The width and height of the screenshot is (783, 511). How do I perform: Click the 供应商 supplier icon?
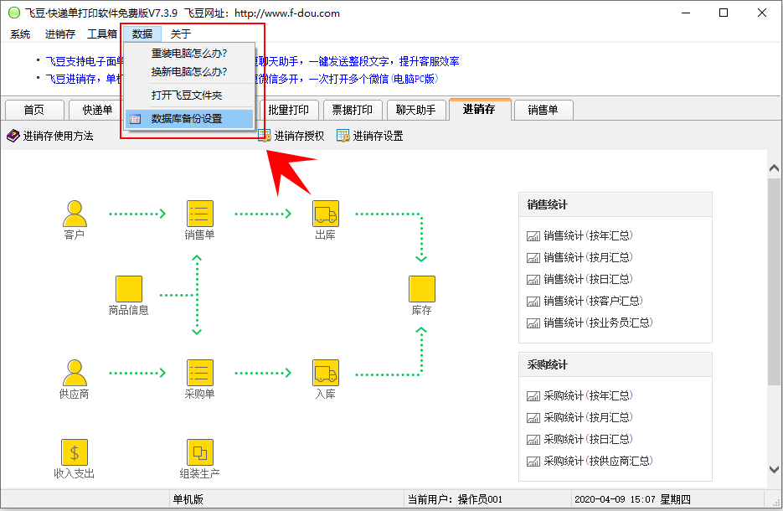pyautogui.click(x=75, y=373)
